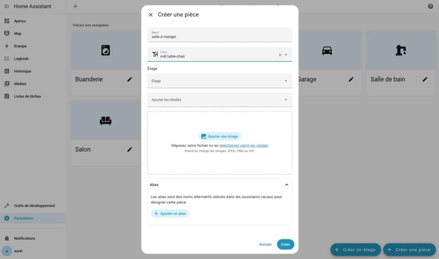Open the help question mark icon
439x259 pixels.
[430, 6]
